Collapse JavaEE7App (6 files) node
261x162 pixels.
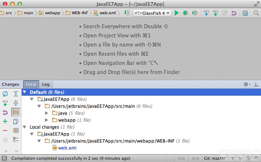pos(32,99)
